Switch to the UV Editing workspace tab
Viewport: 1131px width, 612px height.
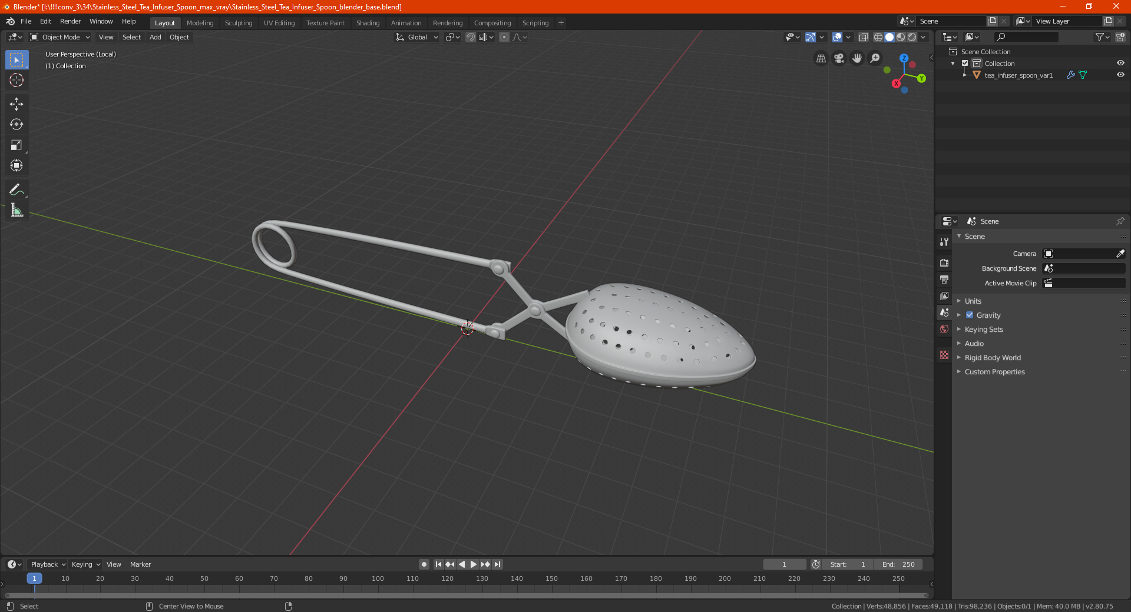click(x=279, y=23)
